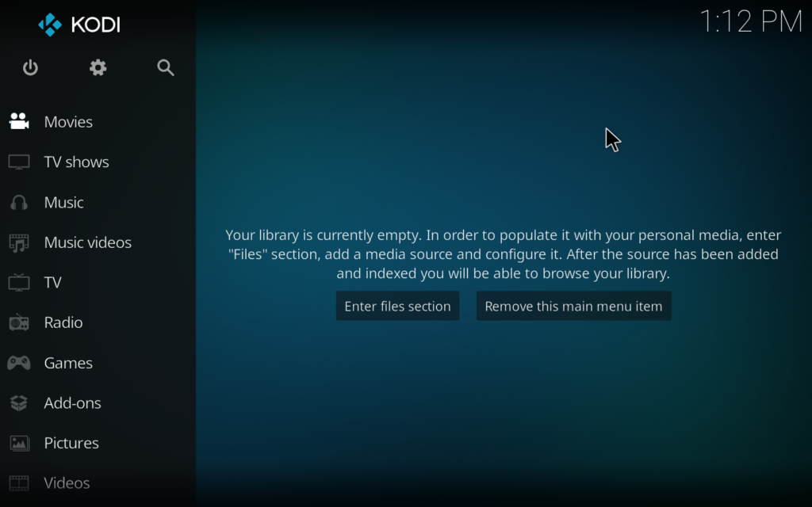Click the Music headphones icon
812x507 pixels.
point(19,202)
